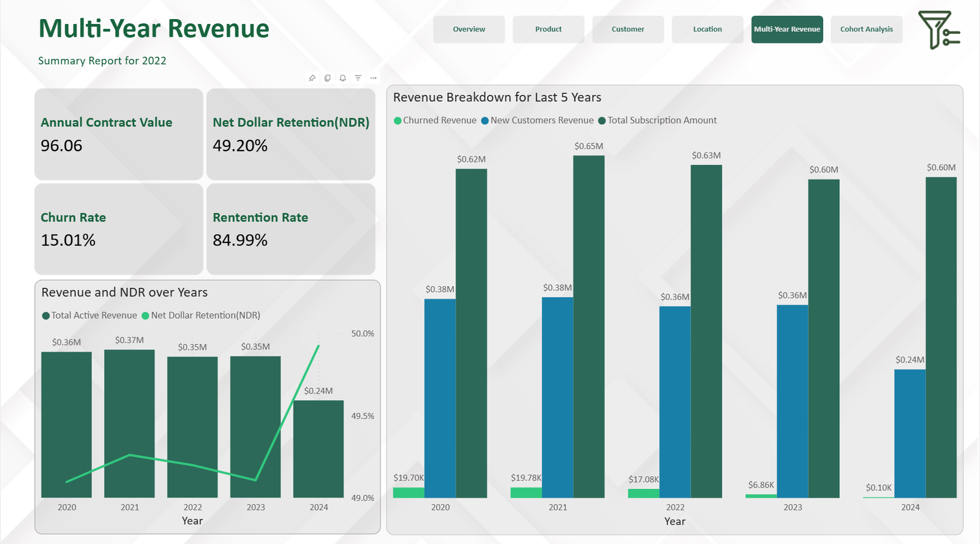Select the Multi-Year Revenue tab
The height and width of the screenshot is (544, 980).
(x=787, y=29)
